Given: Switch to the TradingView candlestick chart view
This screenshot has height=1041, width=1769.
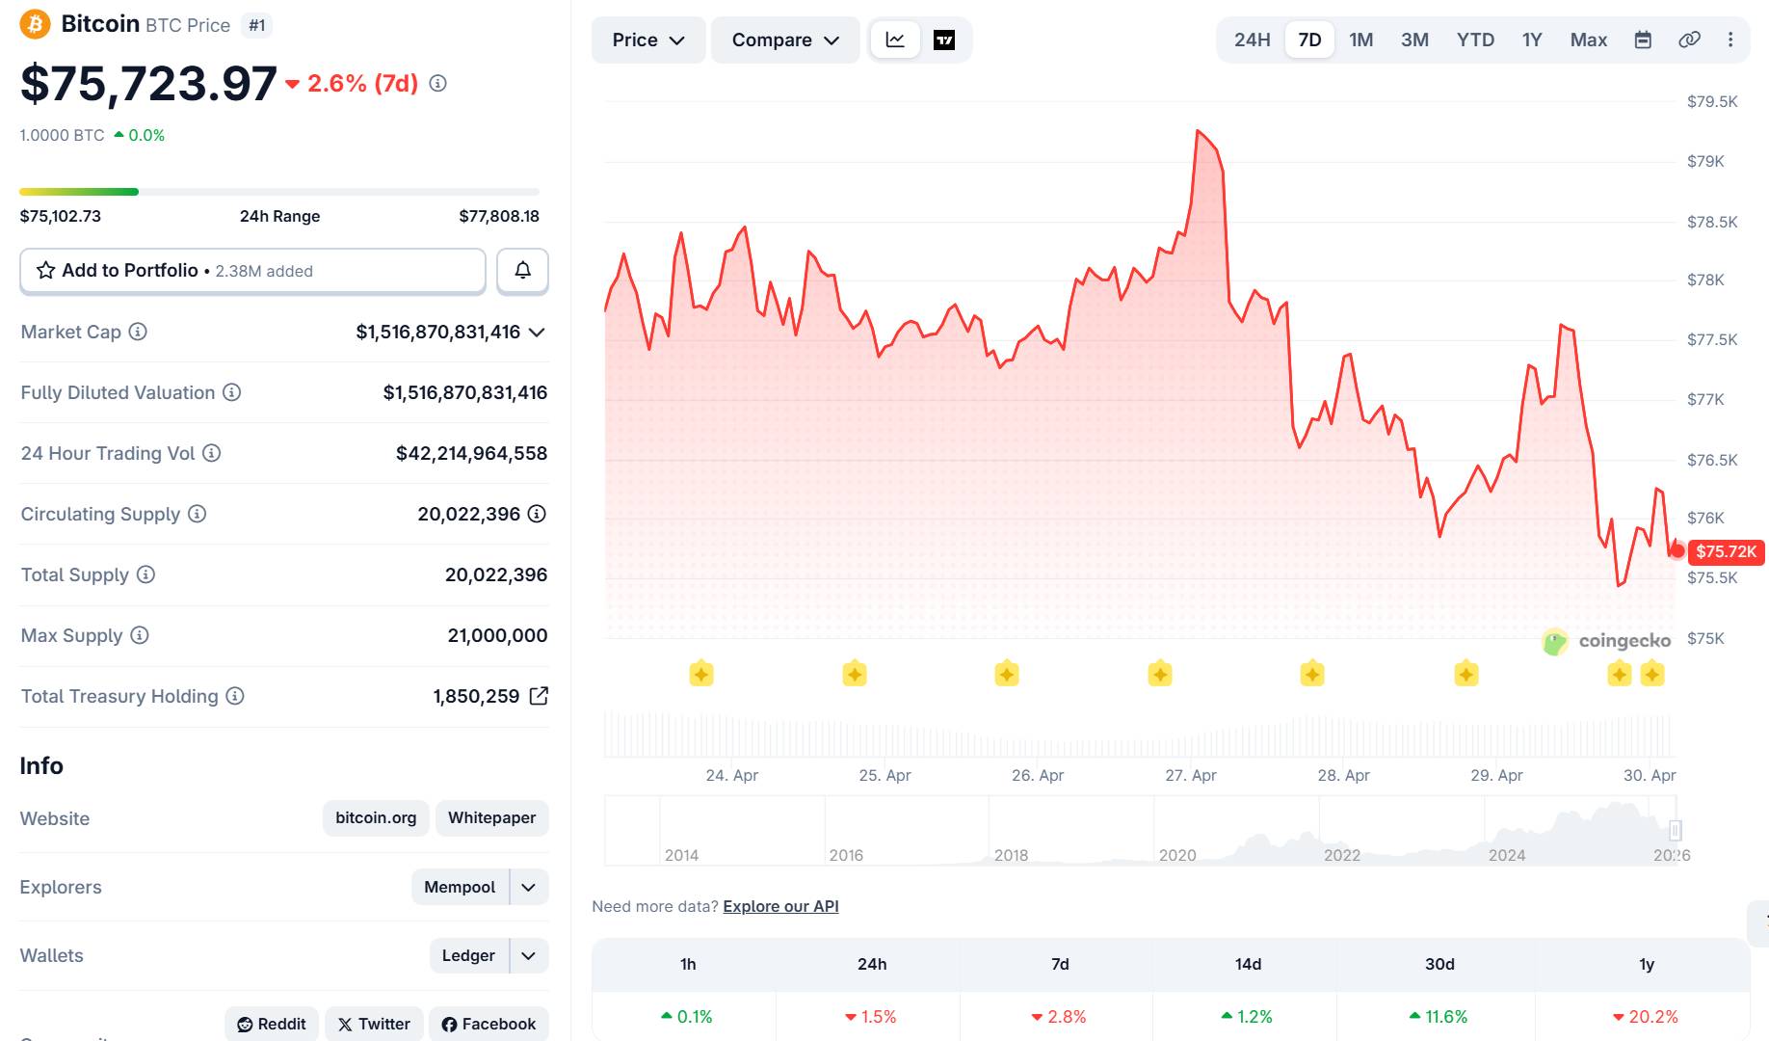Looking at the screenshot, I should (944, 40).
